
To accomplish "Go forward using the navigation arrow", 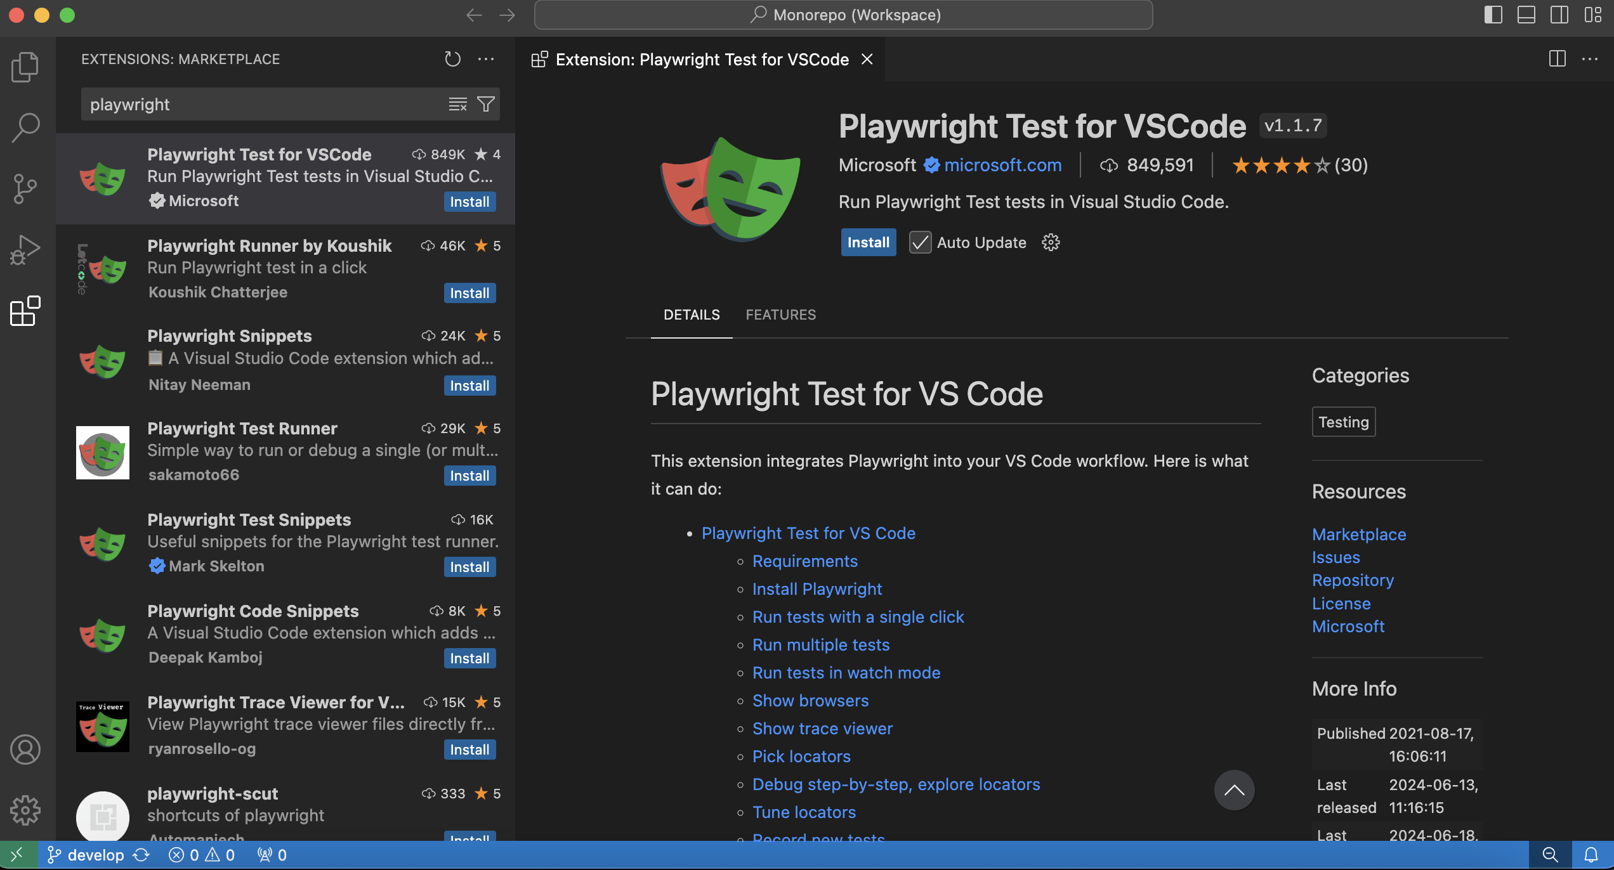I will coord(507,15).
